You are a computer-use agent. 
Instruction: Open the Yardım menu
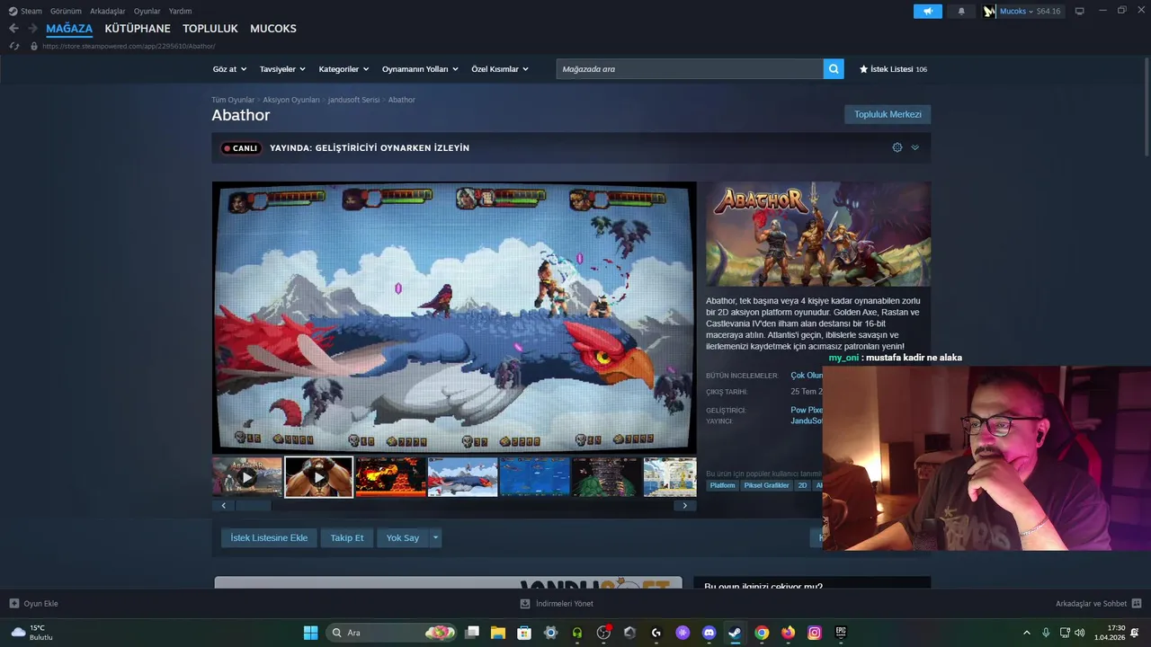point(180,11)
